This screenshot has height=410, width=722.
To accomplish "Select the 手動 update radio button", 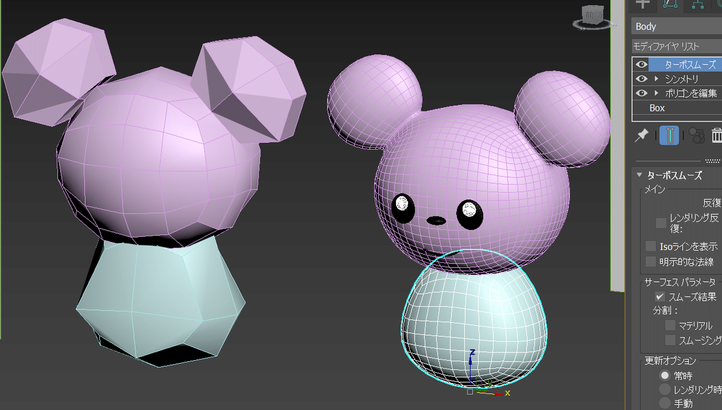I will 665,403.
